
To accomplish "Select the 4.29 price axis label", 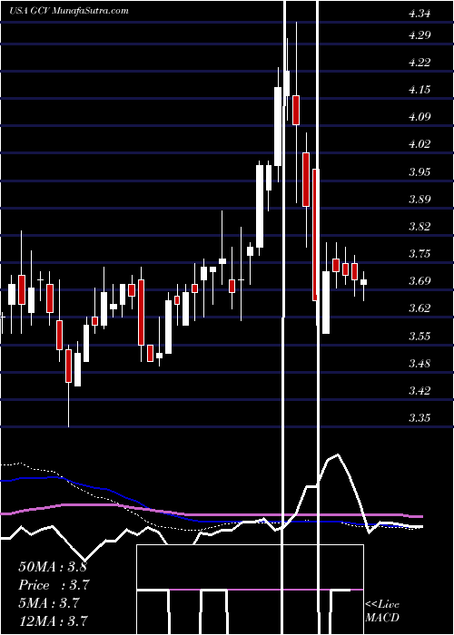I will tap(419, 34).
